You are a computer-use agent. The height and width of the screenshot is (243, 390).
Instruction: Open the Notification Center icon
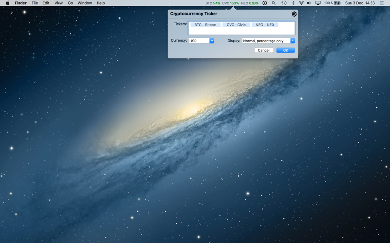pos(381,3)
